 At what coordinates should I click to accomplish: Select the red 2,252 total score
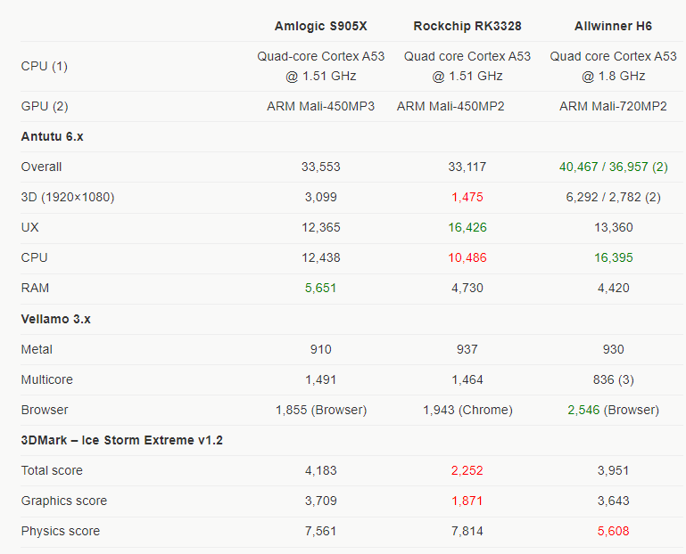coord(467,470)
